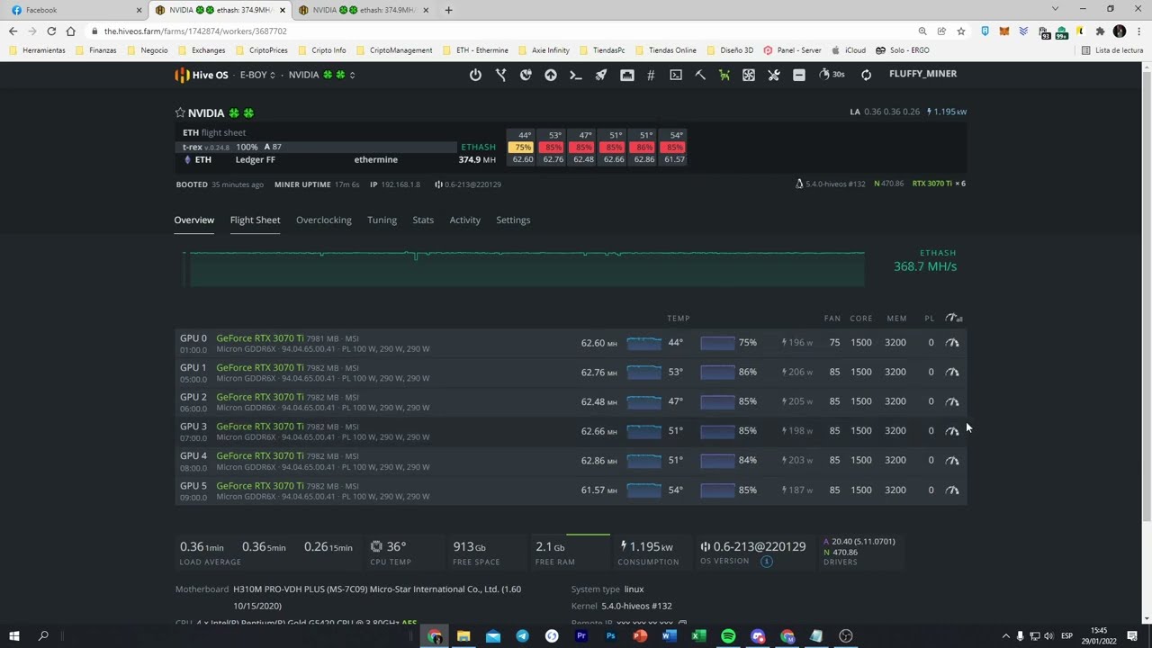The width and height of the screenshot is (1152, 648).
Task: Click the Windows Start button
Action: 14,636
